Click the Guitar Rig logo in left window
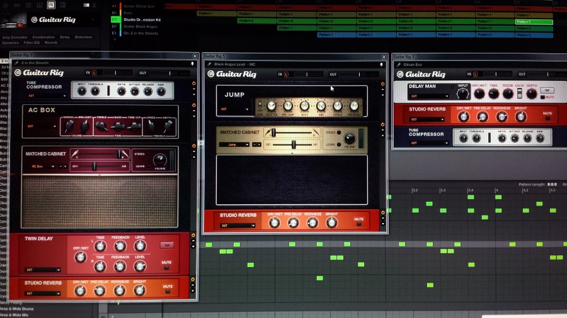Screen dimensions: 567x318 click(x=43, y=73)
